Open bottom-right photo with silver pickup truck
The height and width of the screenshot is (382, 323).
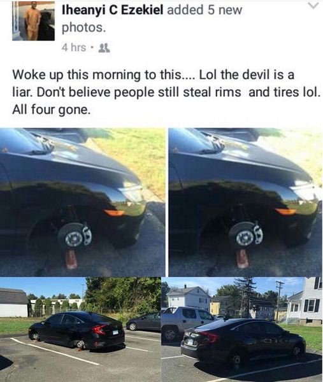[x=242, y=329]
